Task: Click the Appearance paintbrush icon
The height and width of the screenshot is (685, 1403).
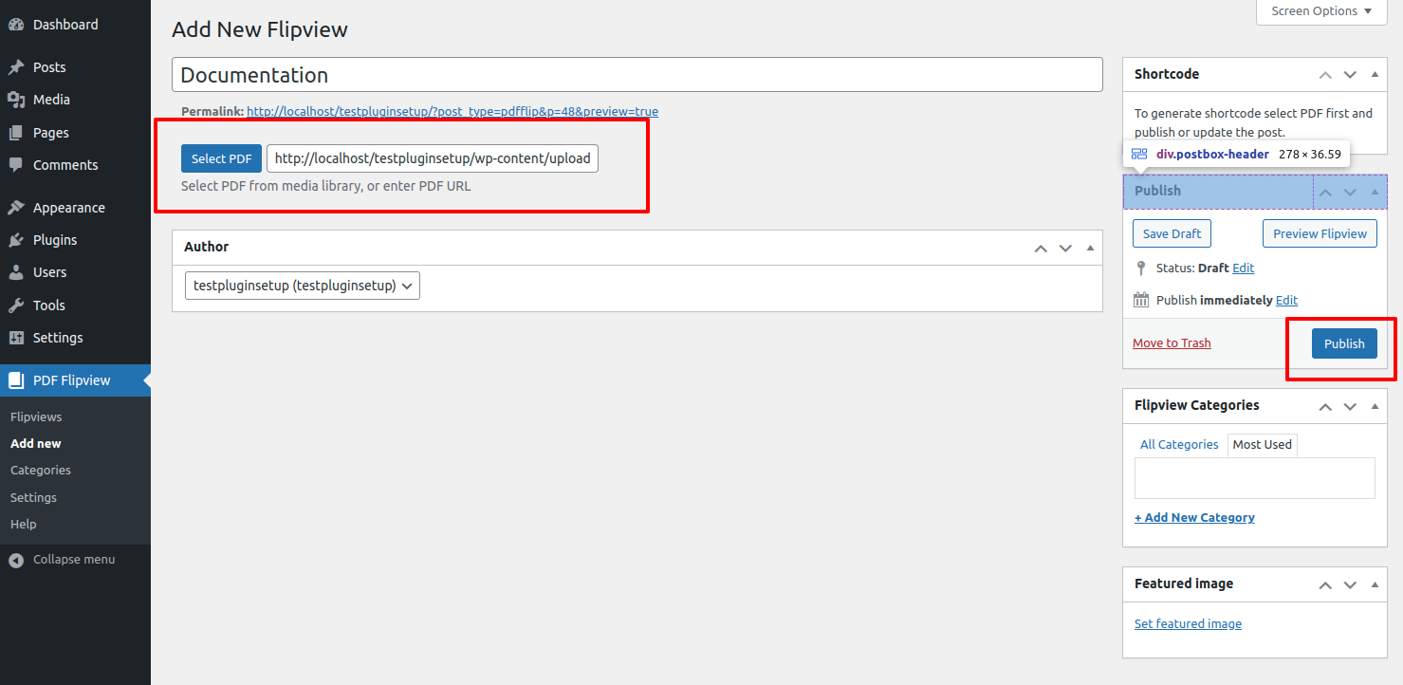Action: (16, 208)
